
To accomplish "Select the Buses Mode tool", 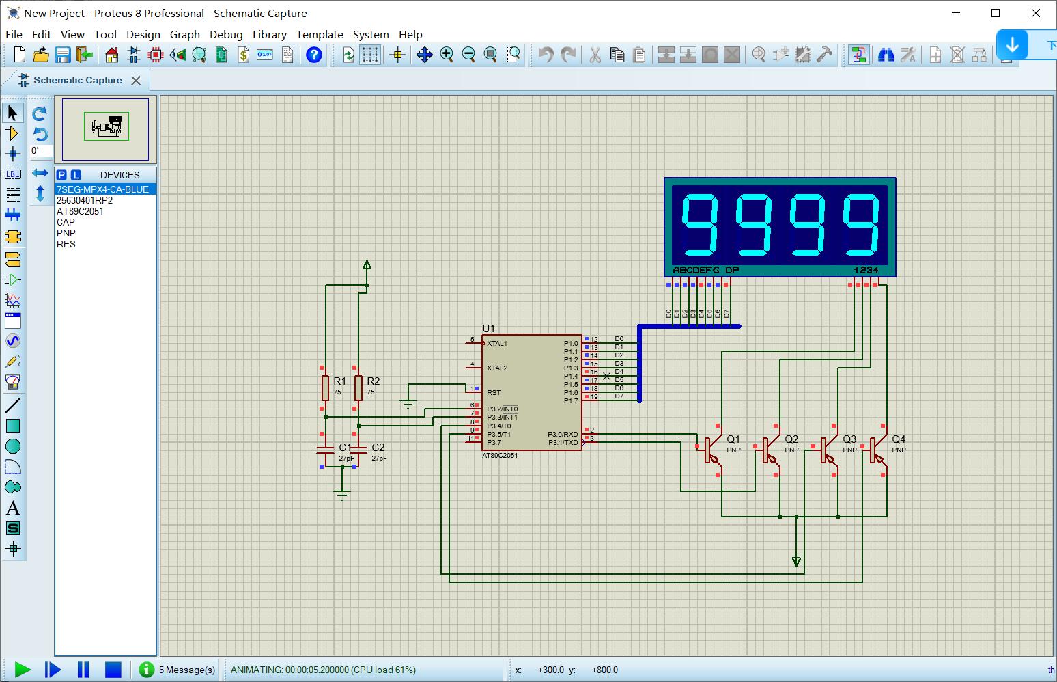I will (13, 215).
